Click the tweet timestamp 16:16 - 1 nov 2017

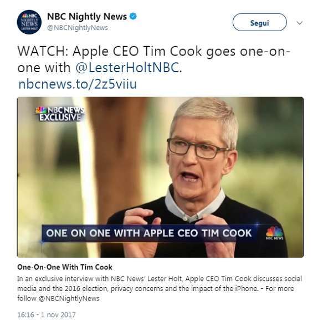pos(47,314)
